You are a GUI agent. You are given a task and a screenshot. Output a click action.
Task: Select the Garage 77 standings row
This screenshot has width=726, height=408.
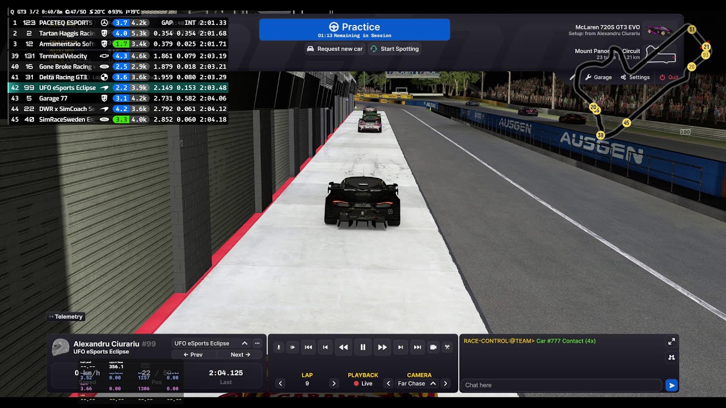coord(118,99)
